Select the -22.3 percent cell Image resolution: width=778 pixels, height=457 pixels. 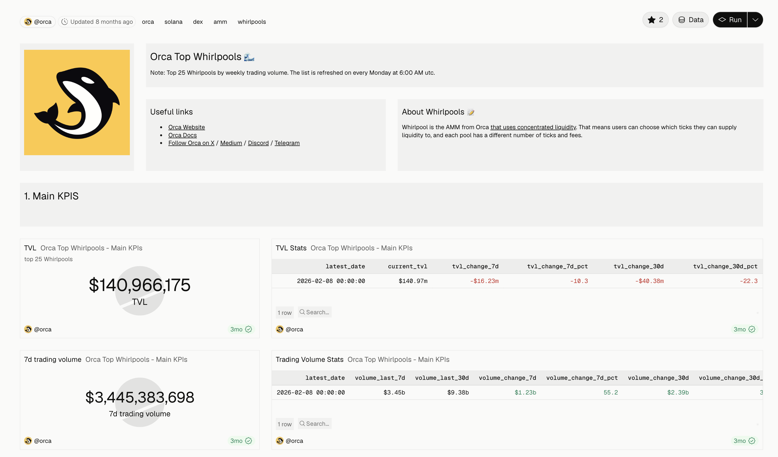(749, 281)
